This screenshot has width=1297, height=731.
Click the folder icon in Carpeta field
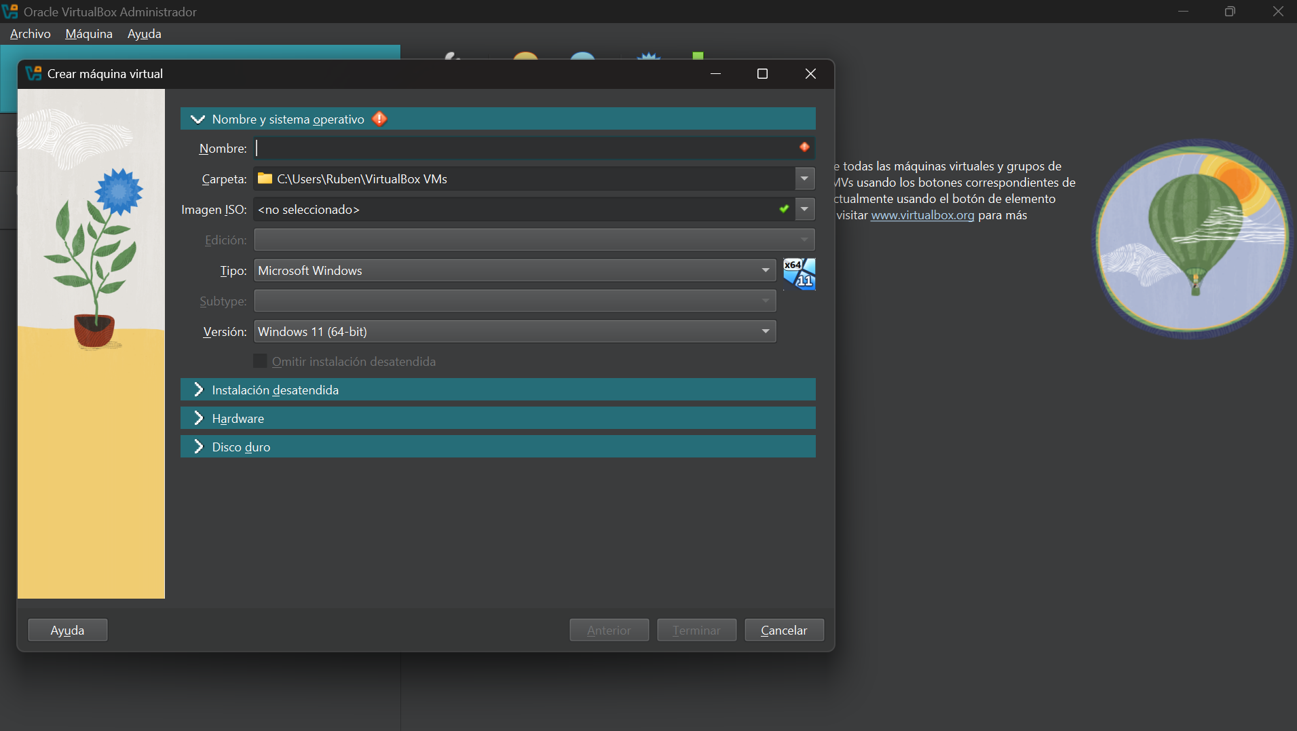point(265,179)
